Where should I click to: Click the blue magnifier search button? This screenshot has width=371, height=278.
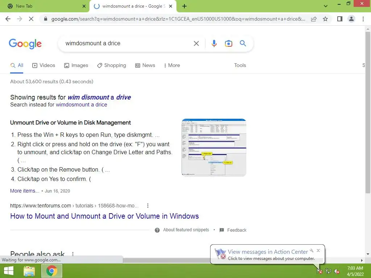[x=243, y=43]
